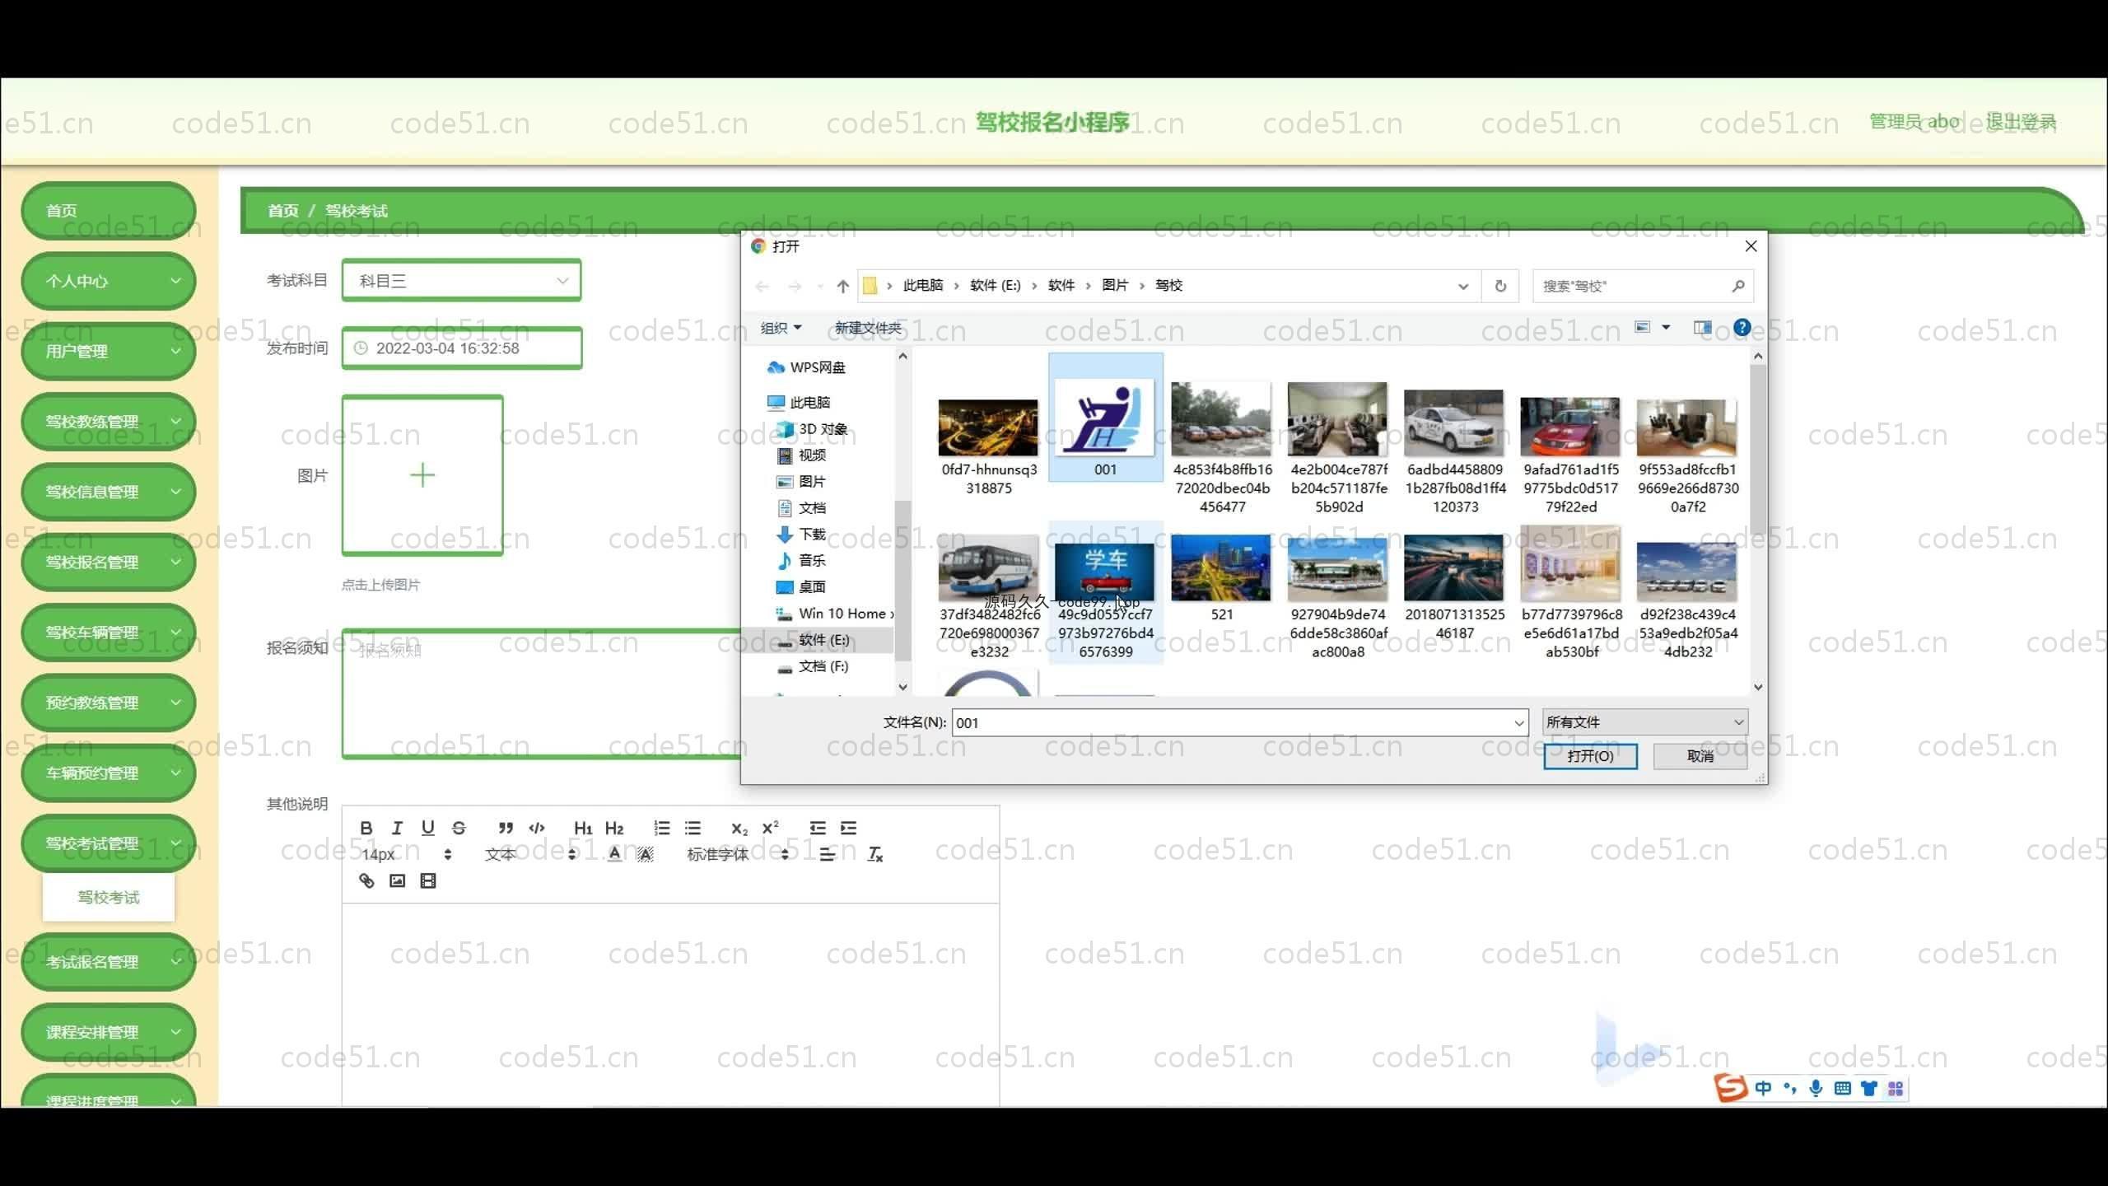Go up one folder level
This screenshot has height=1186, width=2108.
[842, 286]
